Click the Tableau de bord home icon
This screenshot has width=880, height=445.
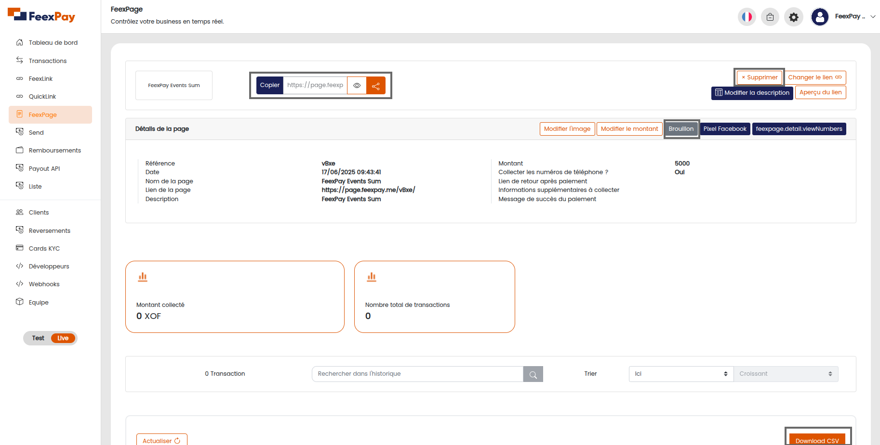(x=20, y=42)
